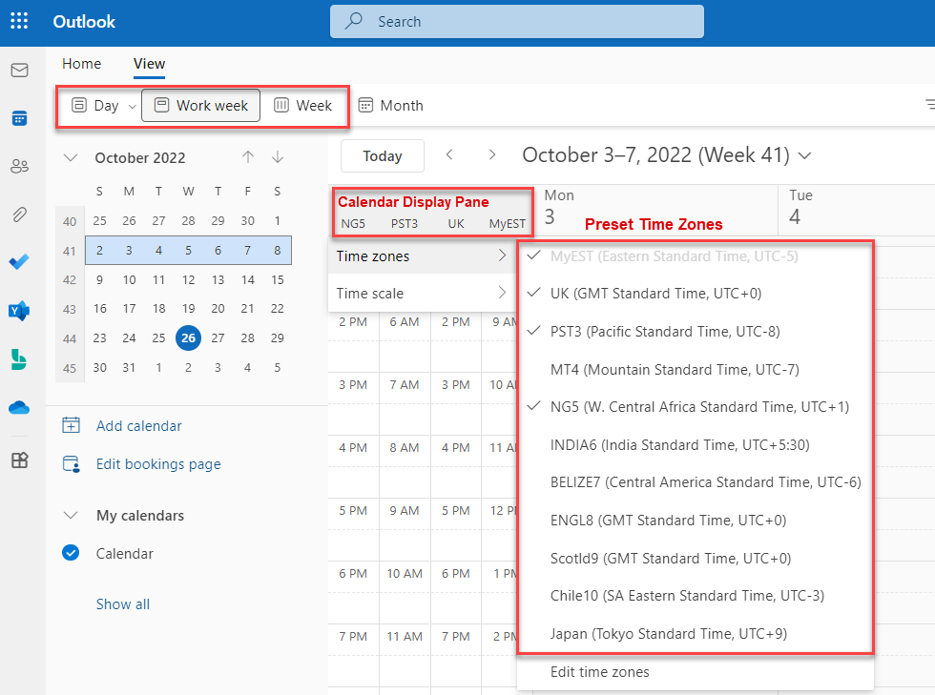Open Calendar icon in the sidebar
The image size is (935, 695).
[20, 118]
